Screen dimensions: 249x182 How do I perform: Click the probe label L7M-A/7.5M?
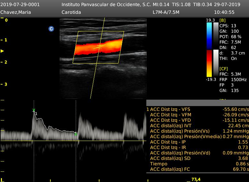tap(166, 12)
